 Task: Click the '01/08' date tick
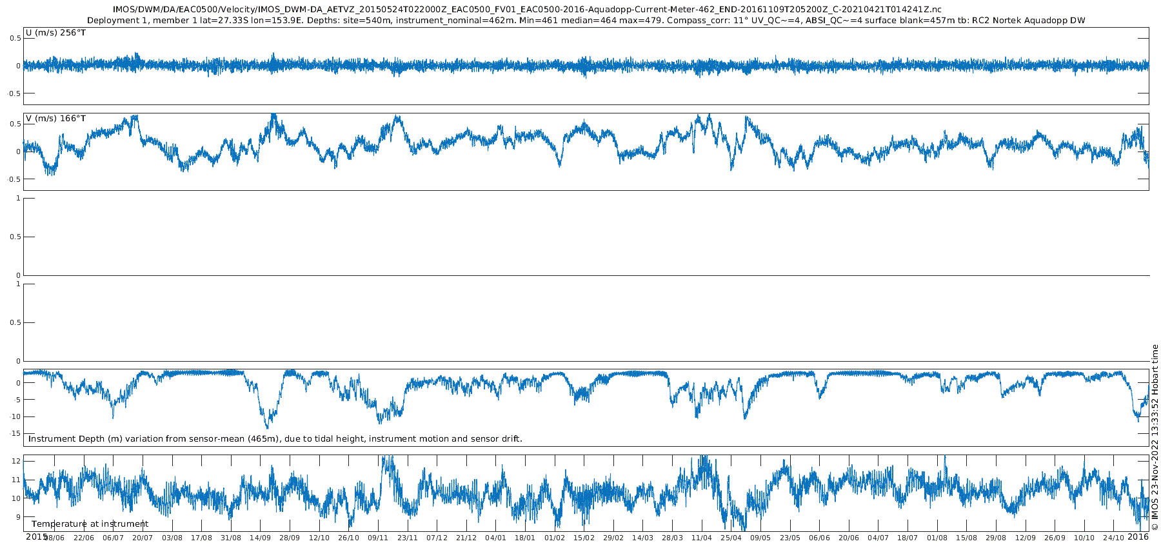point(937,538)
